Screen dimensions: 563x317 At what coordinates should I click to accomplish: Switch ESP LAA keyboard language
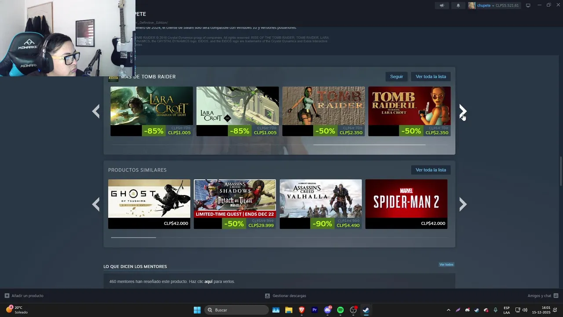point(507,310)
